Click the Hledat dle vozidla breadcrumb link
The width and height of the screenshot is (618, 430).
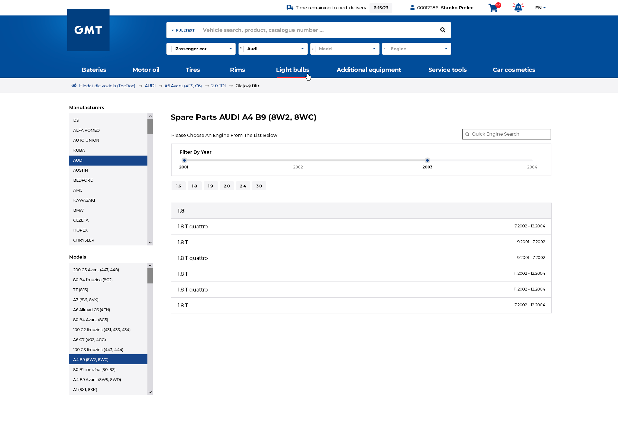(107, 86)
